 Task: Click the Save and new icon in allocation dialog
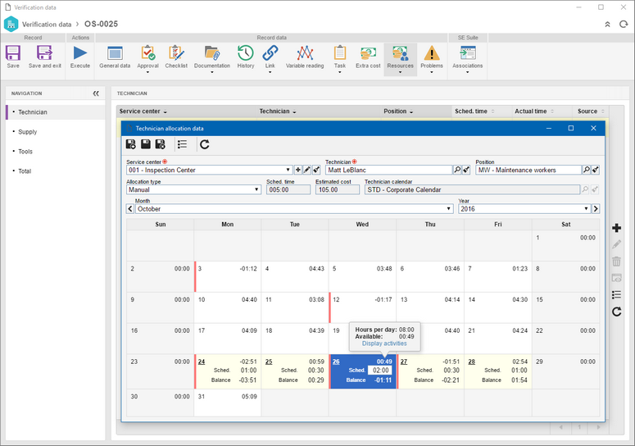click(130, 144)
